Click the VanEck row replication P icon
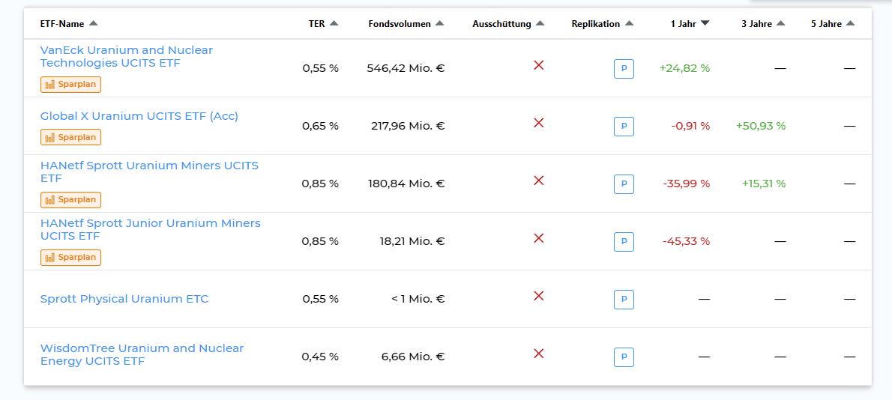This screenshot has height=400, width=892. tap(624, 69)
